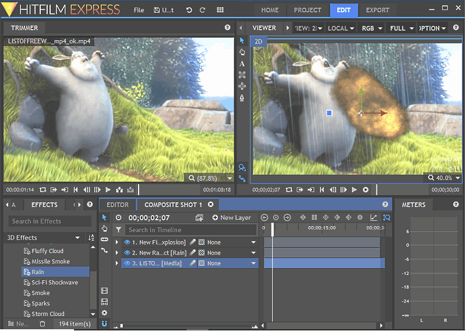Close the COMPOSITE SHOT 1 tab
The height and width of the screenshot is (331, 466).
pyautogui.click(x=211, y=205)
